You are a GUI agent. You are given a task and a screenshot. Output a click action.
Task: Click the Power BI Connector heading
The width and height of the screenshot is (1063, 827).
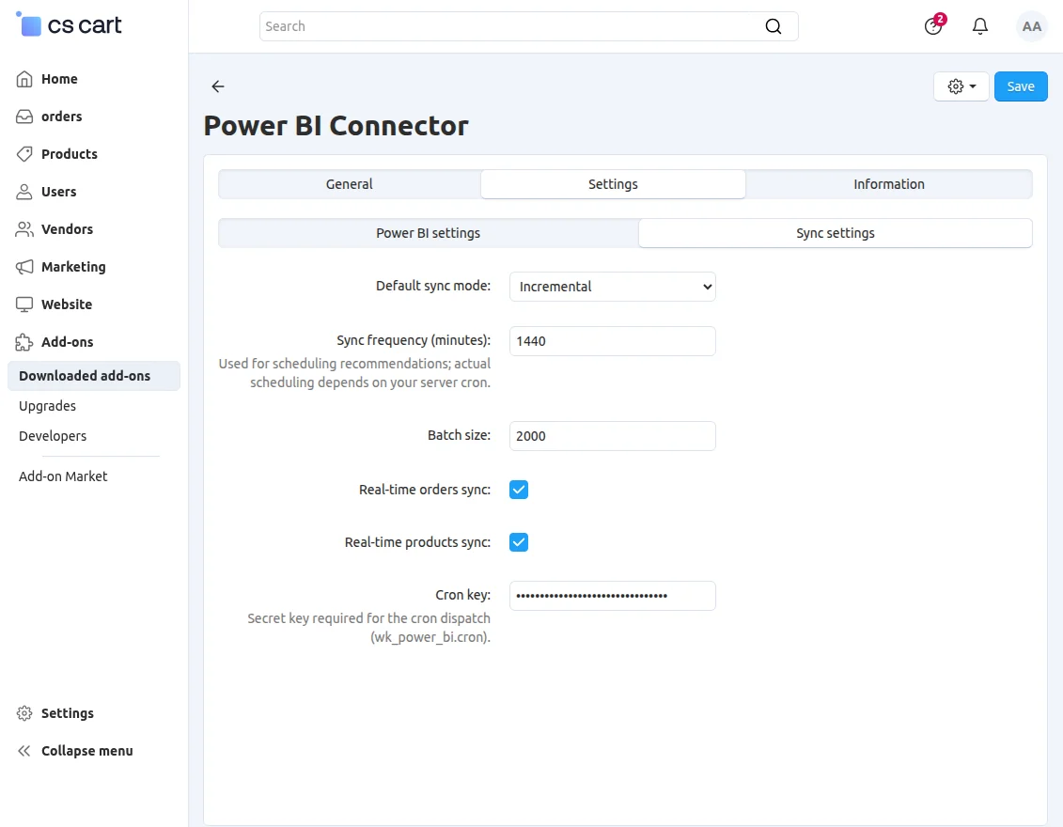(x=336, y=125)
